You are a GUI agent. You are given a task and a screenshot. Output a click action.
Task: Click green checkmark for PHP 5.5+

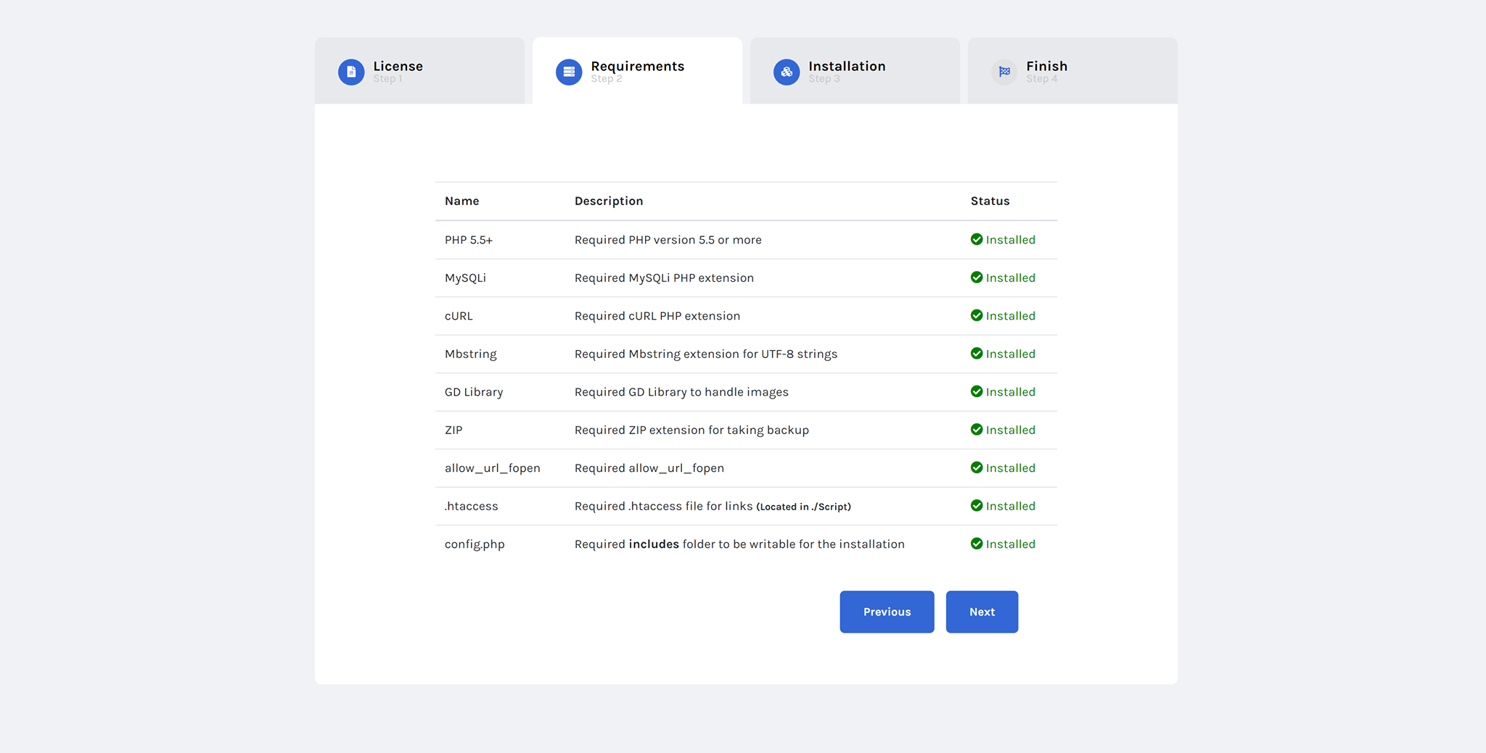point(977,239)
